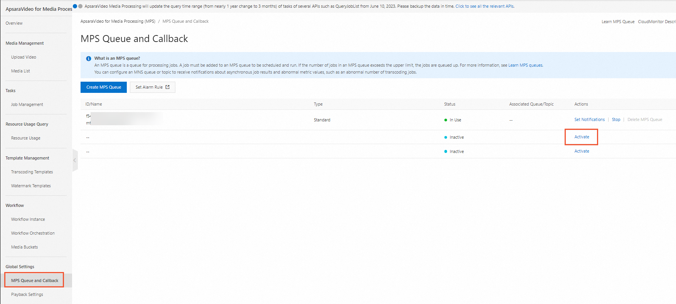Click the blue carousel dot in the announcement bar
Viewport: 676px width, 304px height.
tap(75, 6)
